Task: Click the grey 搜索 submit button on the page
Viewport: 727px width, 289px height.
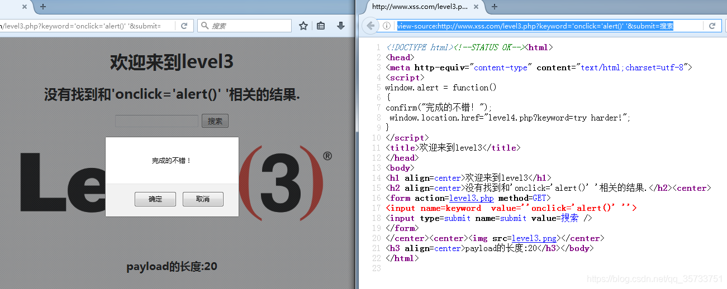Action: [x=215, y=121]
